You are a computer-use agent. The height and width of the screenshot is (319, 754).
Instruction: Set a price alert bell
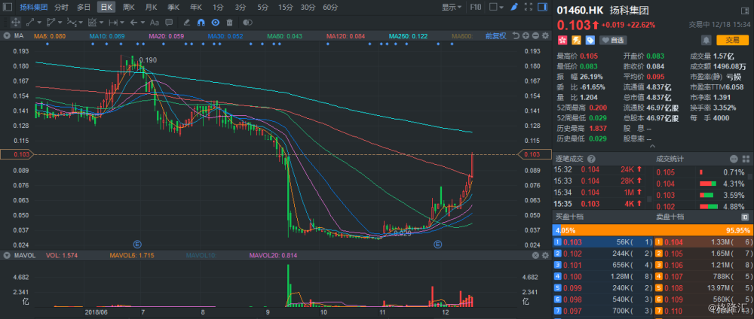coord(706,40)
